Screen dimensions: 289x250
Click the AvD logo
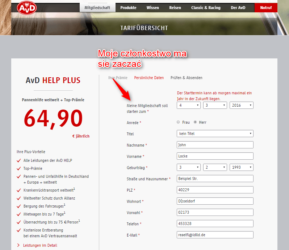pos(27,8)
